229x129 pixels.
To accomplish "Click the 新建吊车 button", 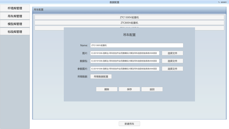I will click(129, 124).
